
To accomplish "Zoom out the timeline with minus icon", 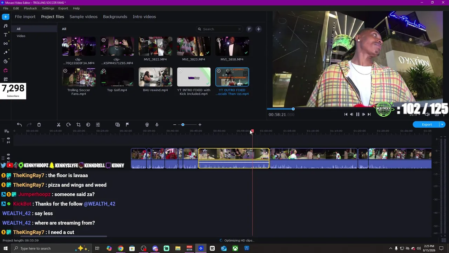I will click(x=175, y=125).
